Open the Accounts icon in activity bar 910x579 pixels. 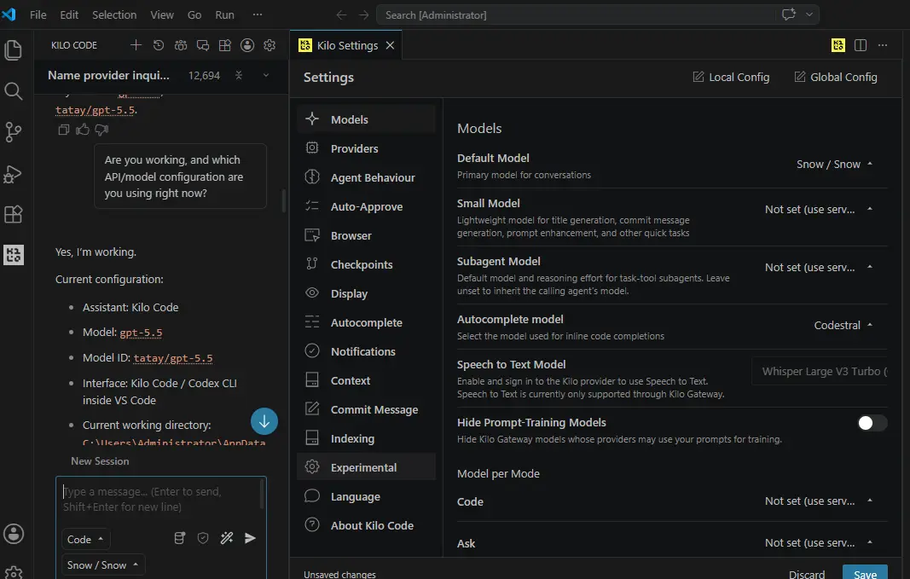point(14,533)
